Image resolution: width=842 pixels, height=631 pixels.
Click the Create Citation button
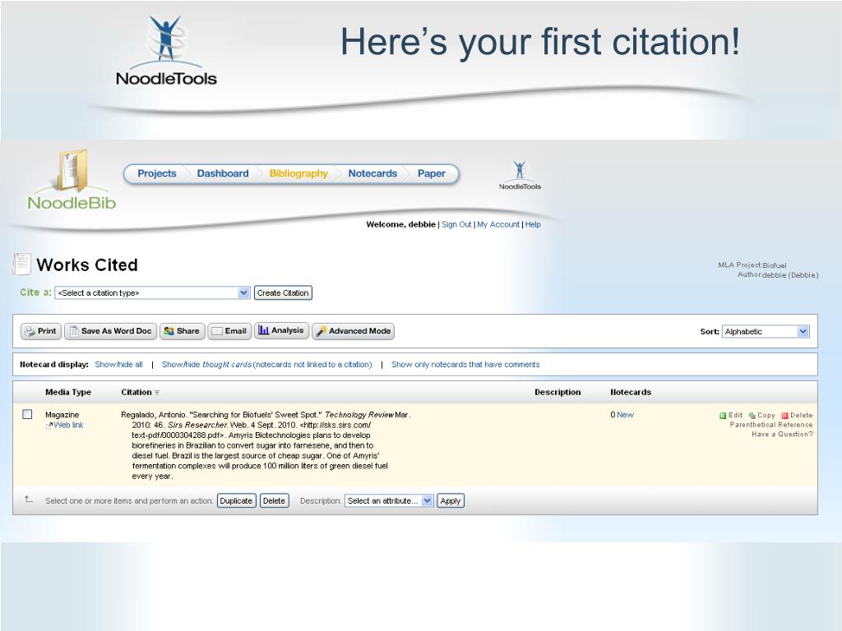pos(283,293)
